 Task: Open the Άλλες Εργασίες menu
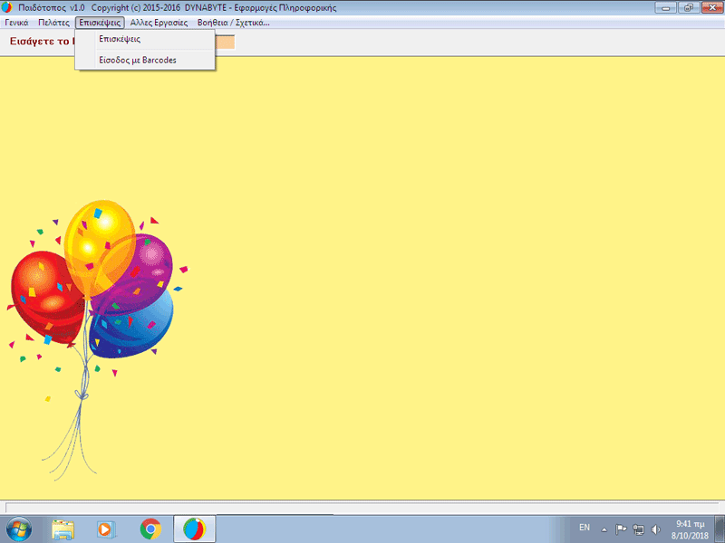[x=159, y=23]
